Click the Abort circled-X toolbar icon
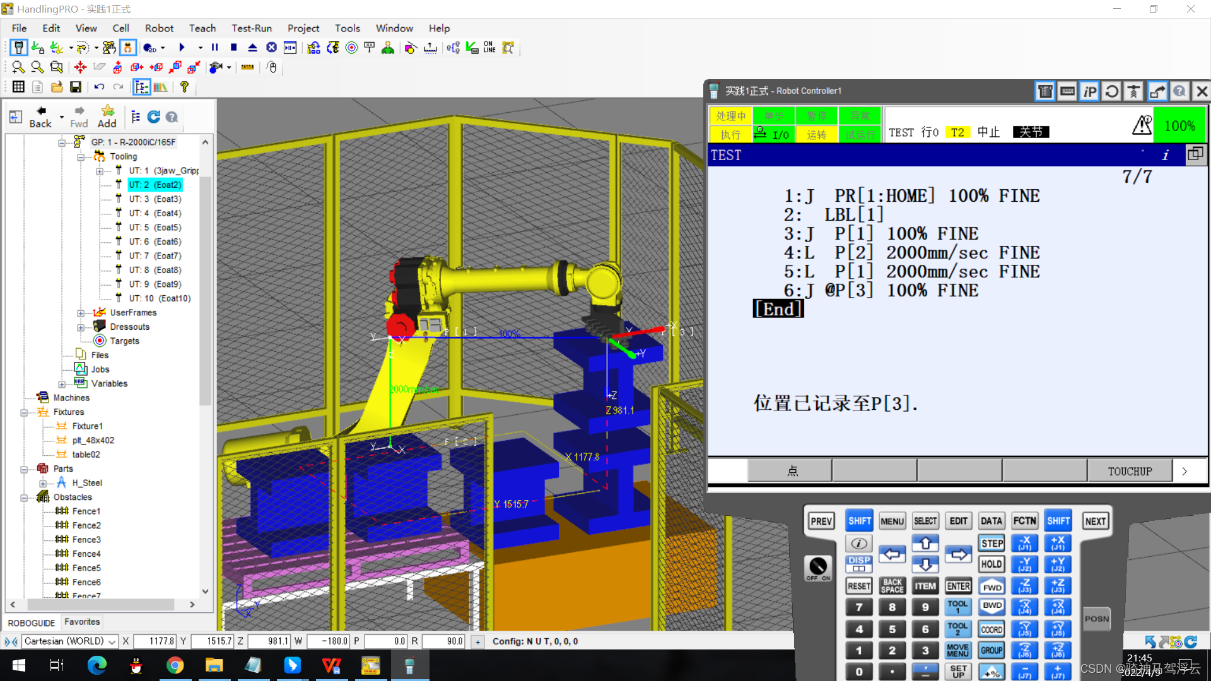Screen dimensions: 1211x681 271,47
